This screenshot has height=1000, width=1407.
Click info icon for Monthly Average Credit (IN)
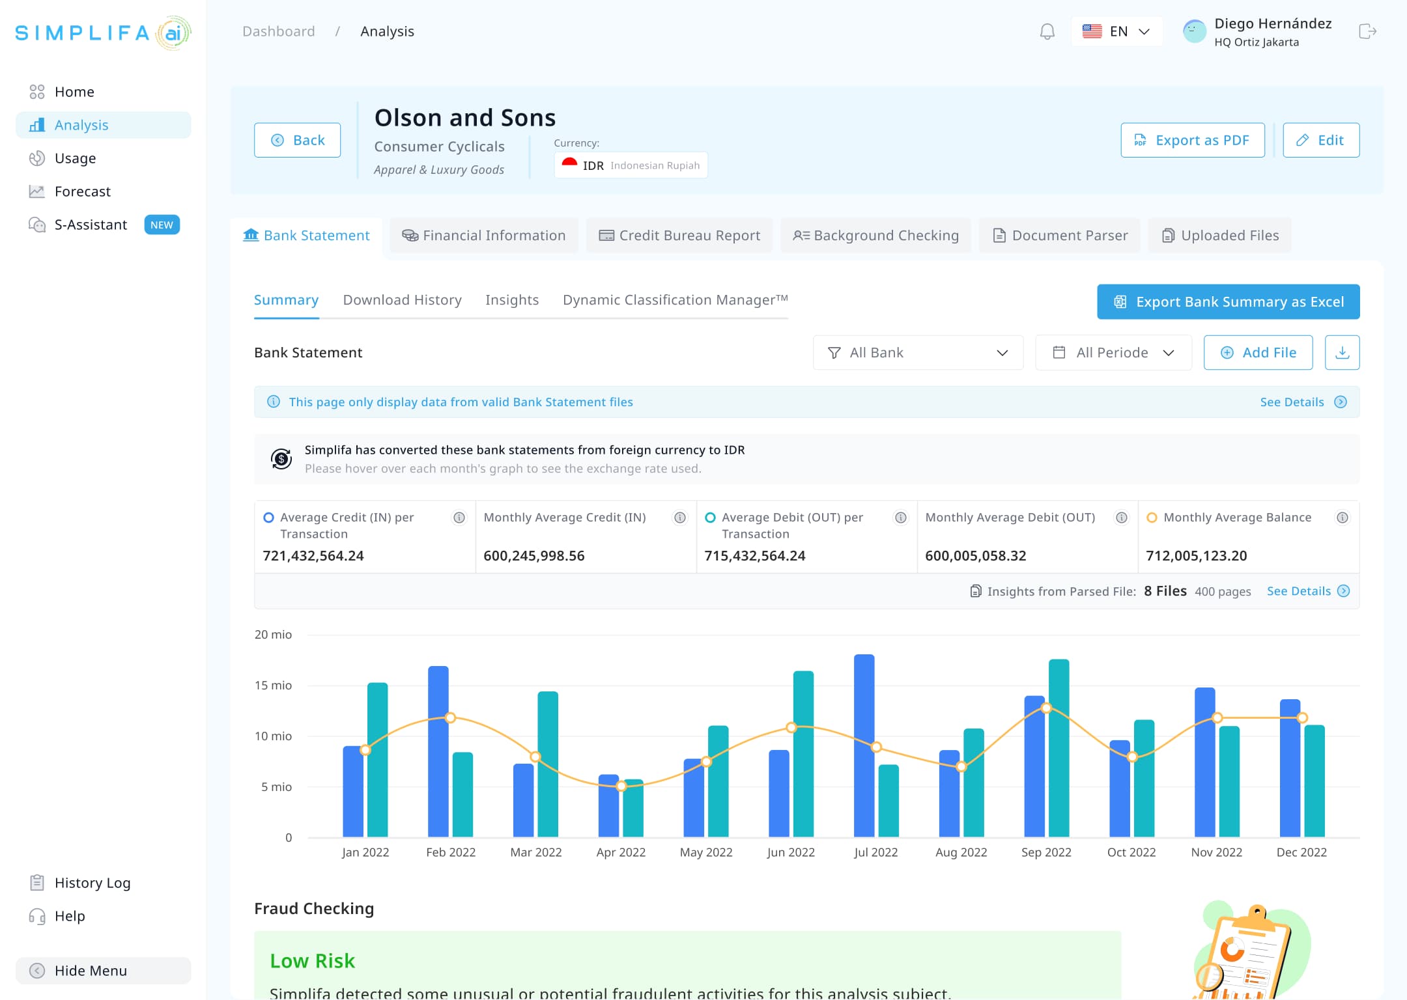[680, 518]
